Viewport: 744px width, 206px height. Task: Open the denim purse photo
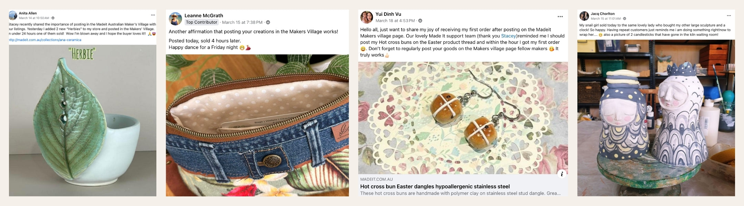(x=257, y=125)
